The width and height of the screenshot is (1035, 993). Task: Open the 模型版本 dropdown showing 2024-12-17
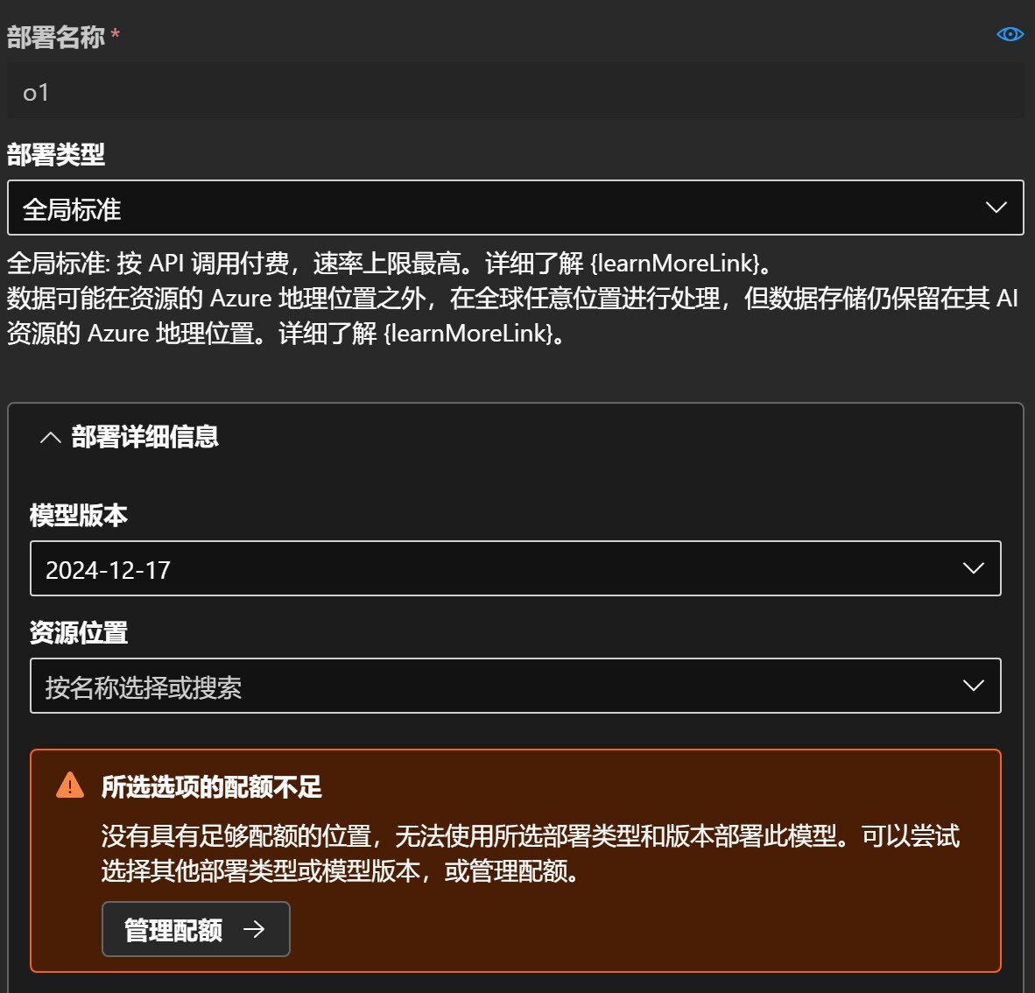pos(515,568)
